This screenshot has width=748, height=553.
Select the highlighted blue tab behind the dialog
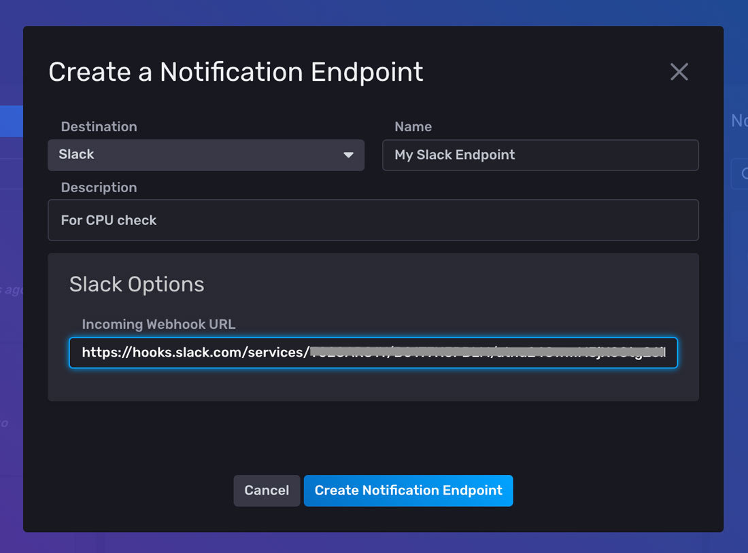click(x=12, y=122)
